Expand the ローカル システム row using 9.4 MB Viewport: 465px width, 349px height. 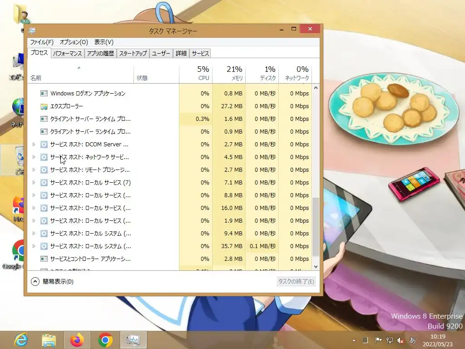tap(34, 234)
